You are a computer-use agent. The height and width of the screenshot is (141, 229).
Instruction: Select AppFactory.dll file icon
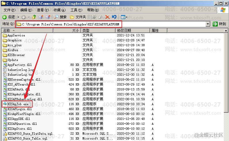tap(5, 65)
